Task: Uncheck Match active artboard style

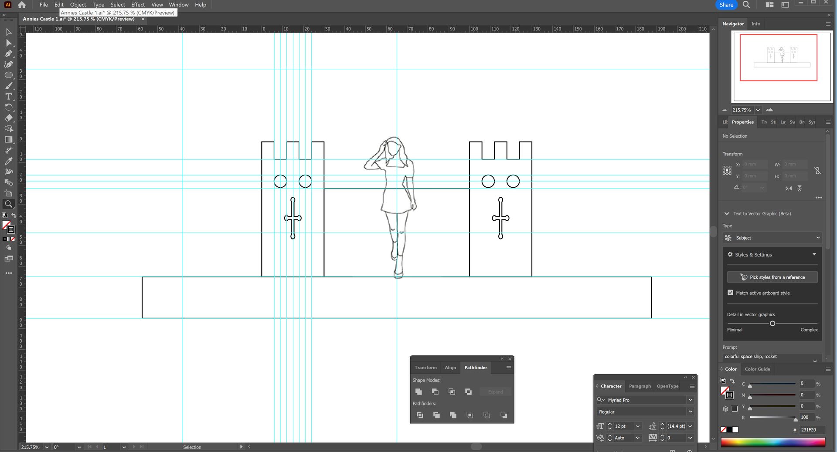Action: 730,293
